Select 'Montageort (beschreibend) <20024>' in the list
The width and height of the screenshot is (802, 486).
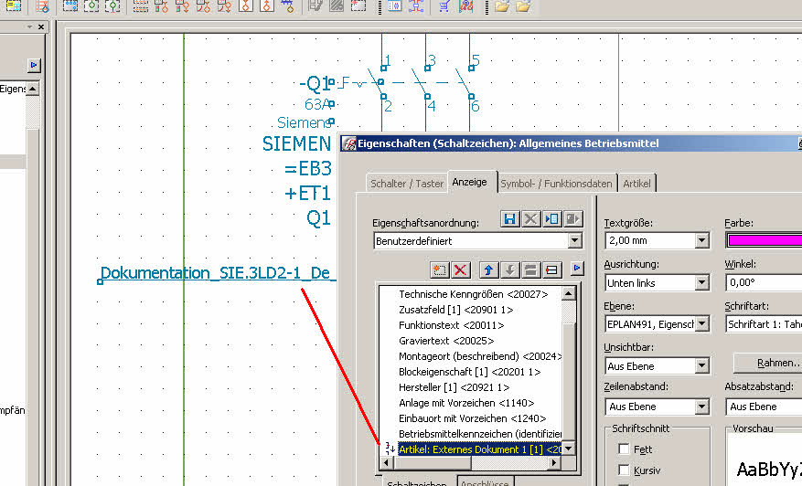[x=480, y=356]
